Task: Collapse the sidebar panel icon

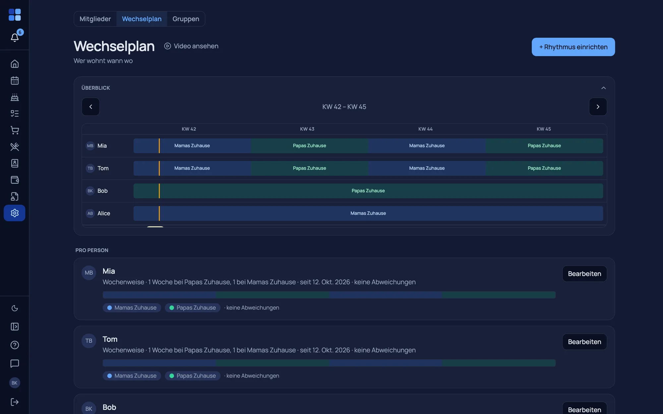Action: 15,327
